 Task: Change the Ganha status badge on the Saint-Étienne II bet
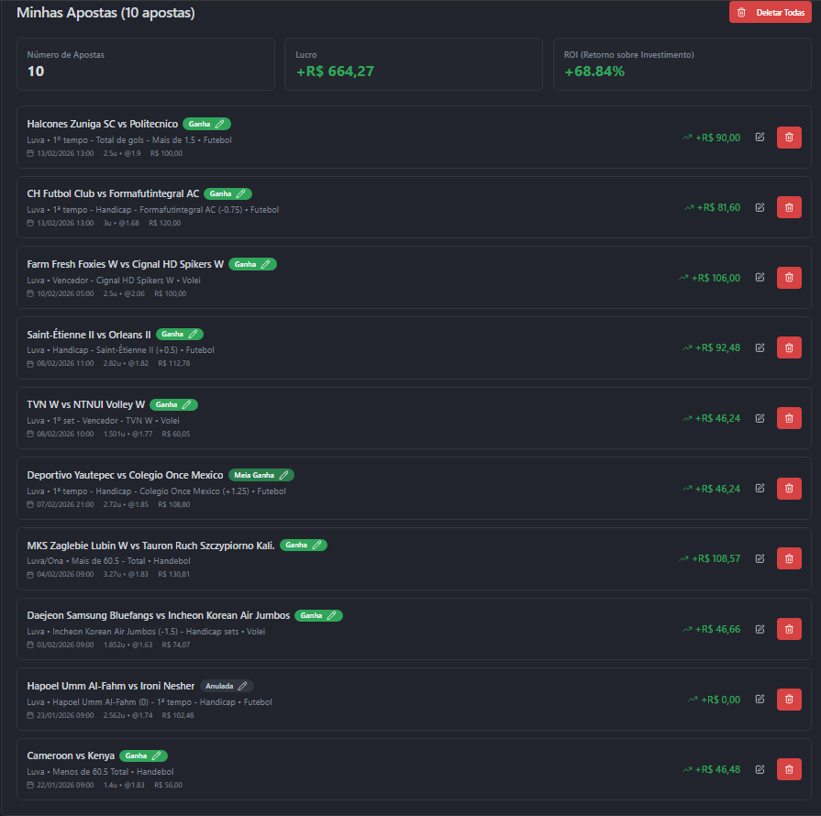[x=180, y=334]
